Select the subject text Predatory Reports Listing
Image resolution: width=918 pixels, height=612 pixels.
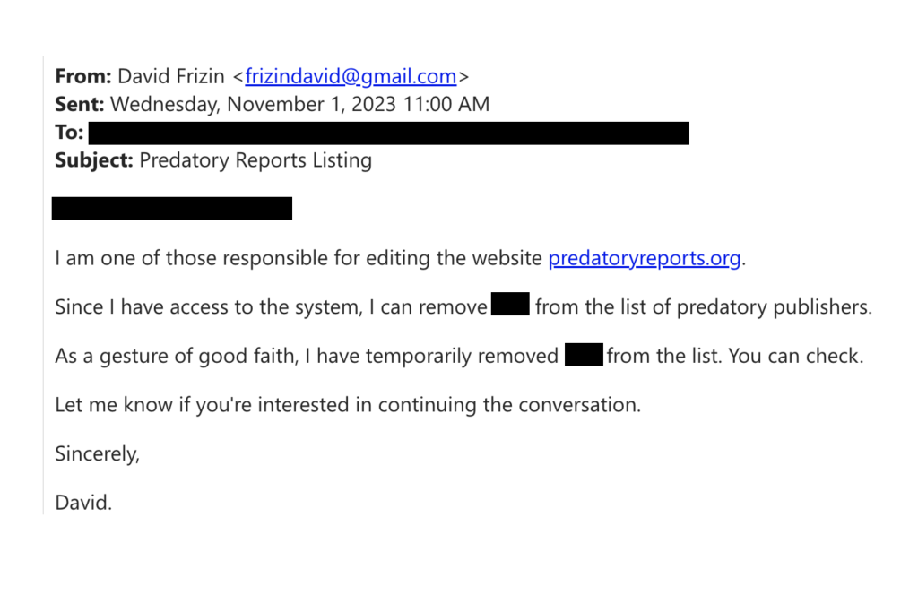(255, 160)
